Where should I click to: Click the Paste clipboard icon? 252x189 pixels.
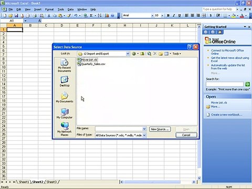60,16
